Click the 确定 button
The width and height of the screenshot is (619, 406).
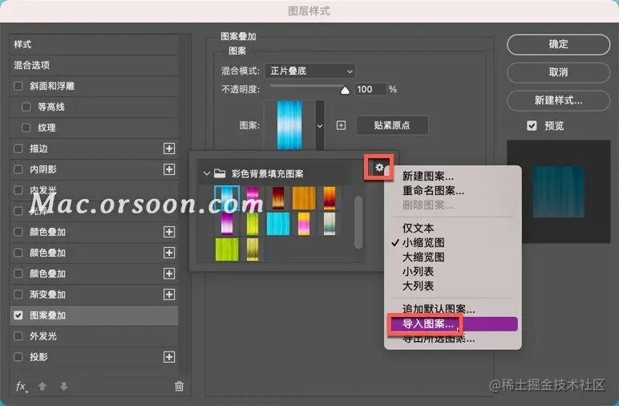pyautogui.click(x=559, y=44)
